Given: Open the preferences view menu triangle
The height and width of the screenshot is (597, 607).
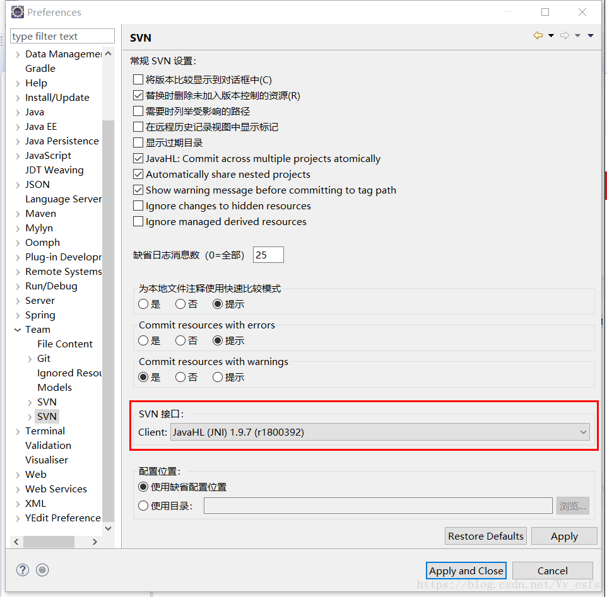Looking at the screenshot, I should (x=591, y=35).
